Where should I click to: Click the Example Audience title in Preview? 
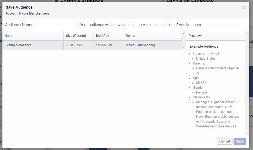[204, 47]
